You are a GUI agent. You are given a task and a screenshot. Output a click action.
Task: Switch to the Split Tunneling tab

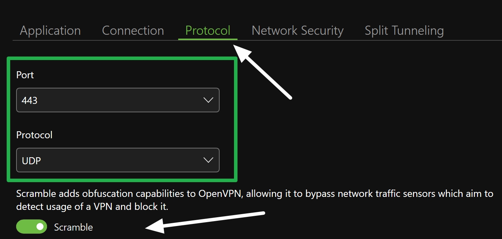pyautogui.click(x=404, y=31)
